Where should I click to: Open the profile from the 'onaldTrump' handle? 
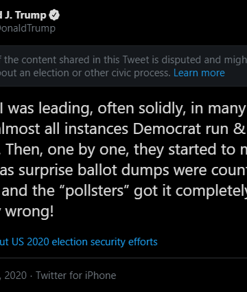click(x=27, y=28)
